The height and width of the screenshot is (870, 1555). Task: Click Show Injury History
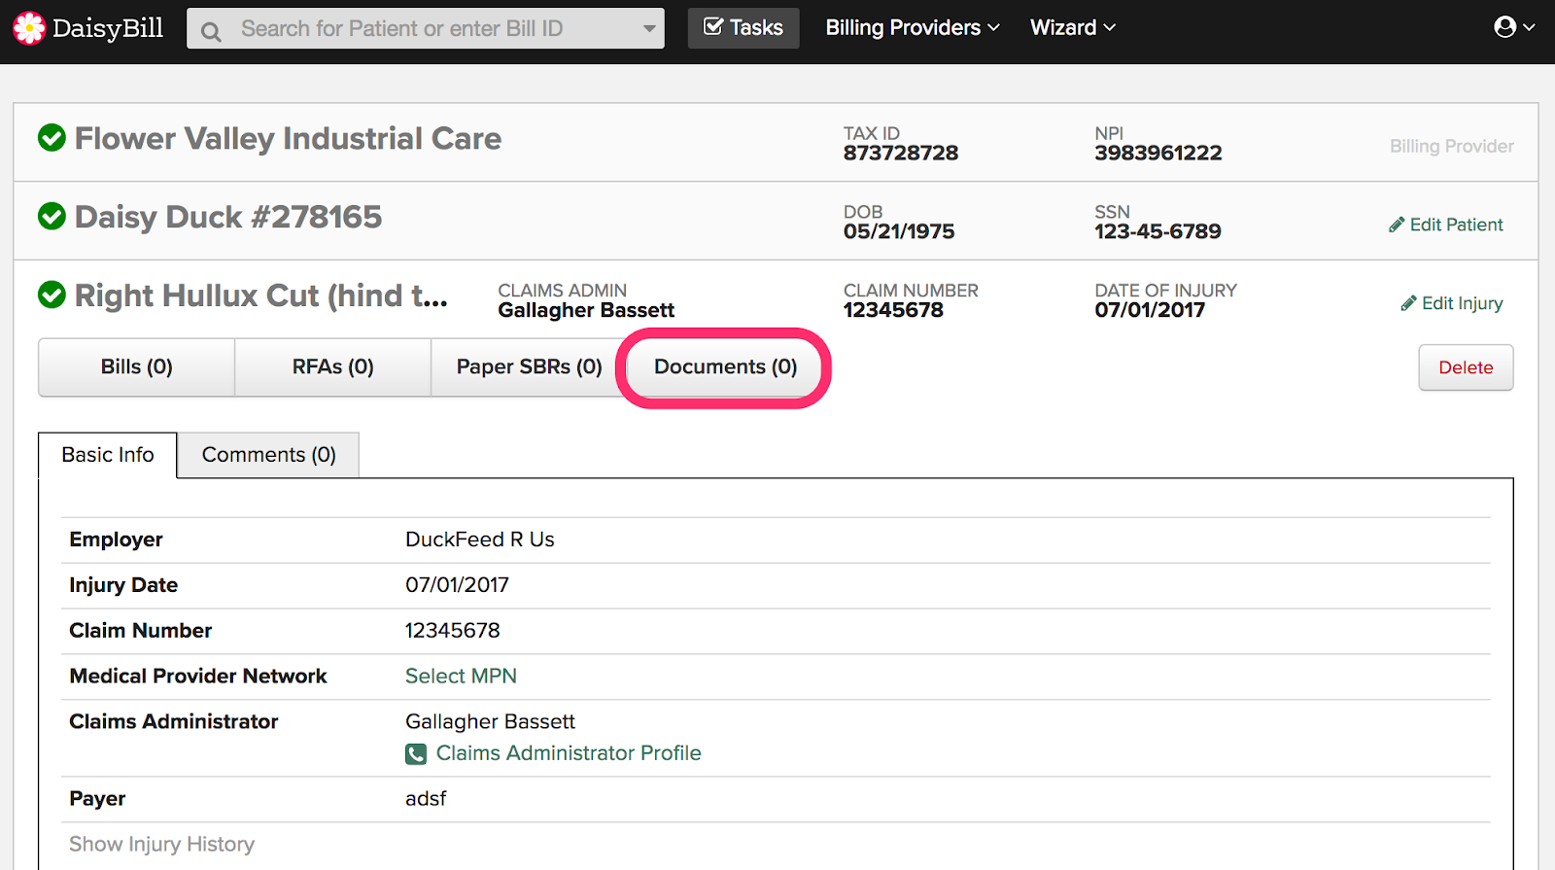(x=161, y=844)
